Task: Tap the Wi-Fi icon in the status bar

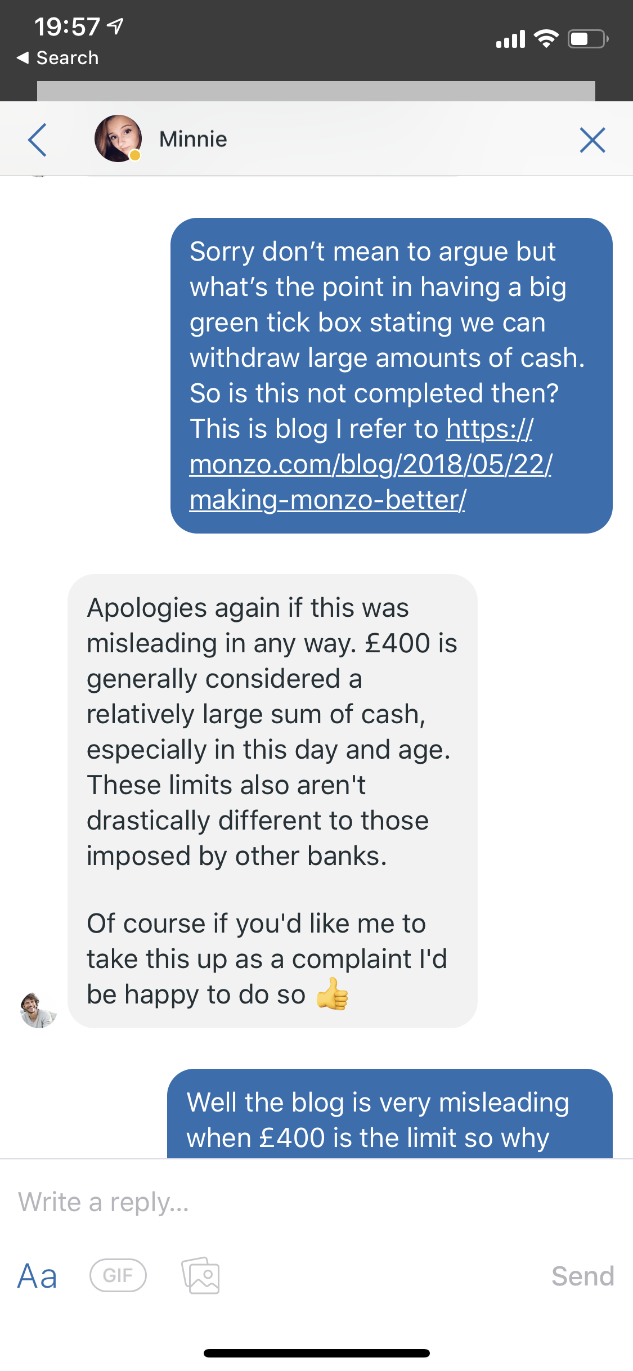Action: tap(545, 39)
